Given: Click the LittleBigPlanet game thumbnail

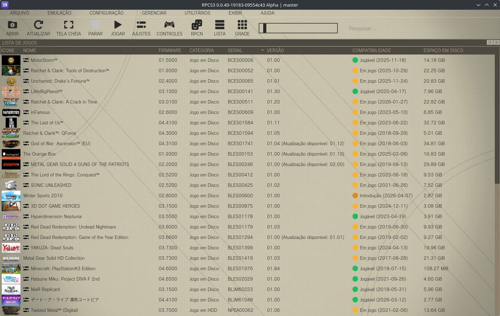Looking at the screenshot, I should (x=11, y=92).
